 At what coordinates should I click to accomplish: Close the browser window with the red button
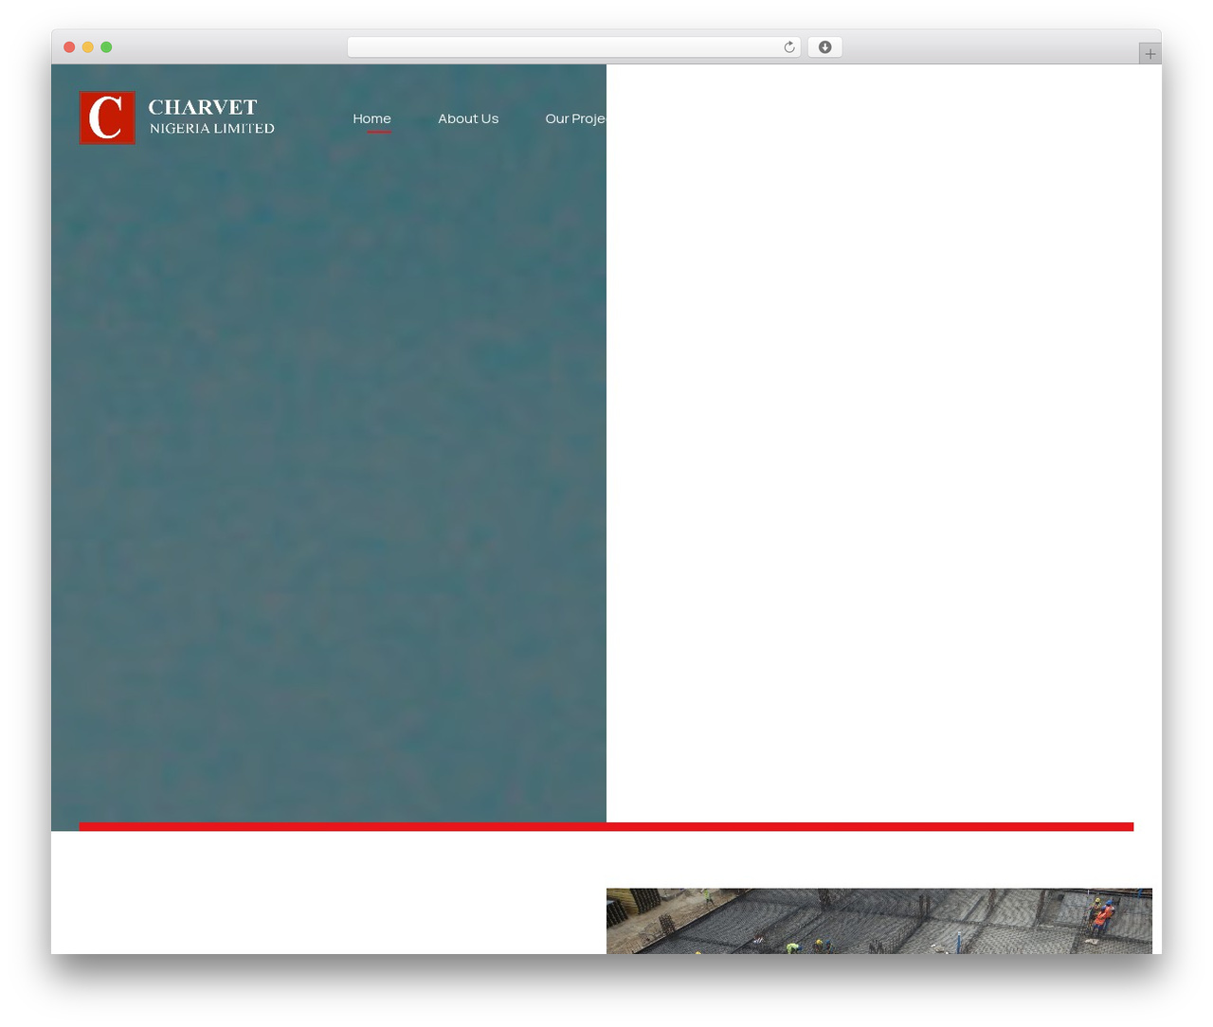[69, 47]
